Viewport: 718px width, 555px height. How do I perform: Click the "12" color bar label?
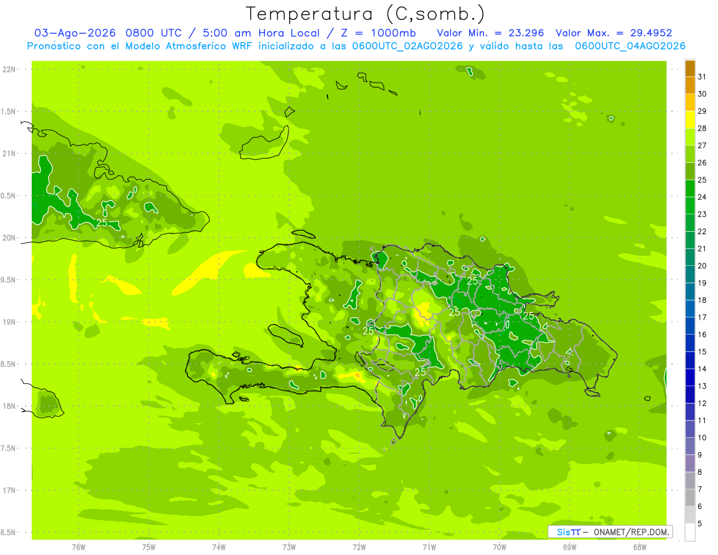(702, 404)
